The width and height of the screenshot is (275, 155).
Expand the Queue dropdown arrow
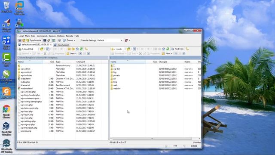(74, 40)
